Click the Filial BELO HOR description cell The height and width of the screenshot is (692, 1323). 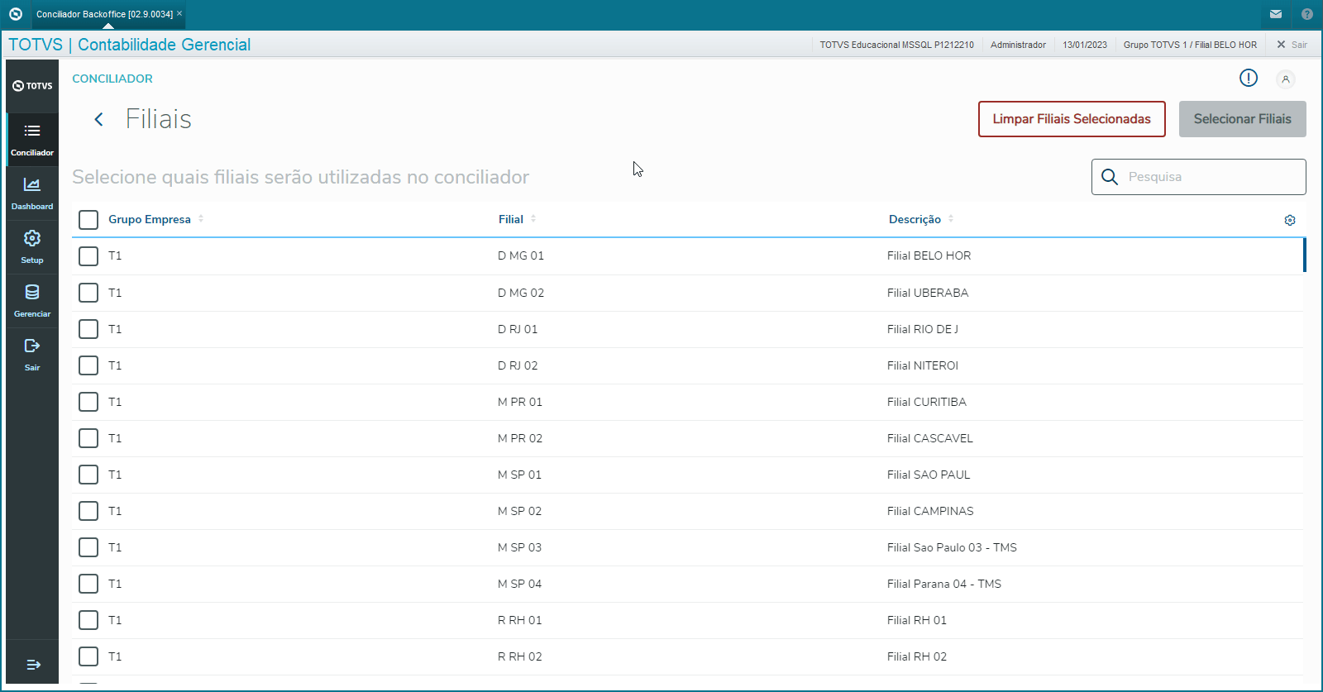[929, 256]
